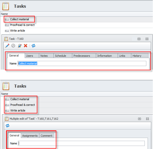Select Collect material in upper task list
The height and width of the screenshot is (149, 153).
click(x=20, y=19)
